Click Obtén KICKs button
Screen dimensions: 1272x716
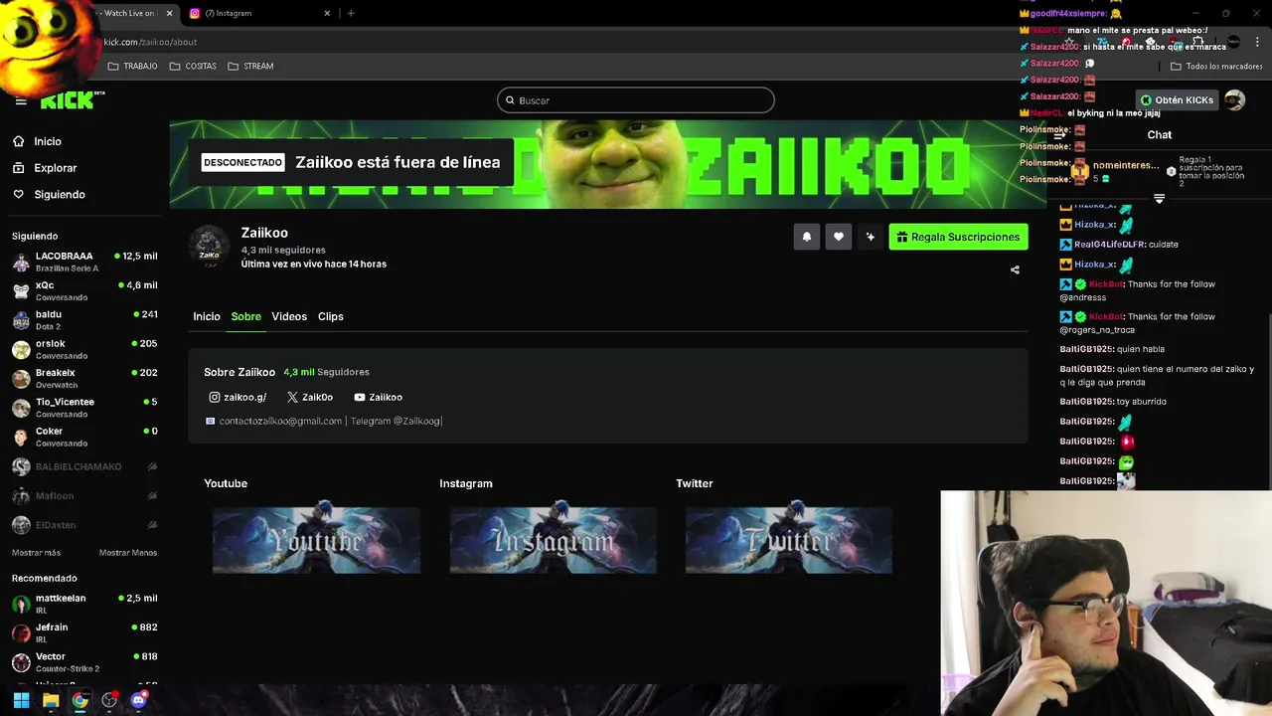1178,100
